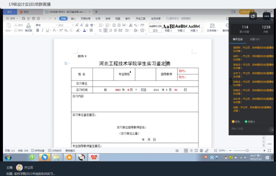This screenshot has width=276, height=176.
Task: Open the highlight color dropdown arrow
Action: pyautogui.click(x=81, y=30)
